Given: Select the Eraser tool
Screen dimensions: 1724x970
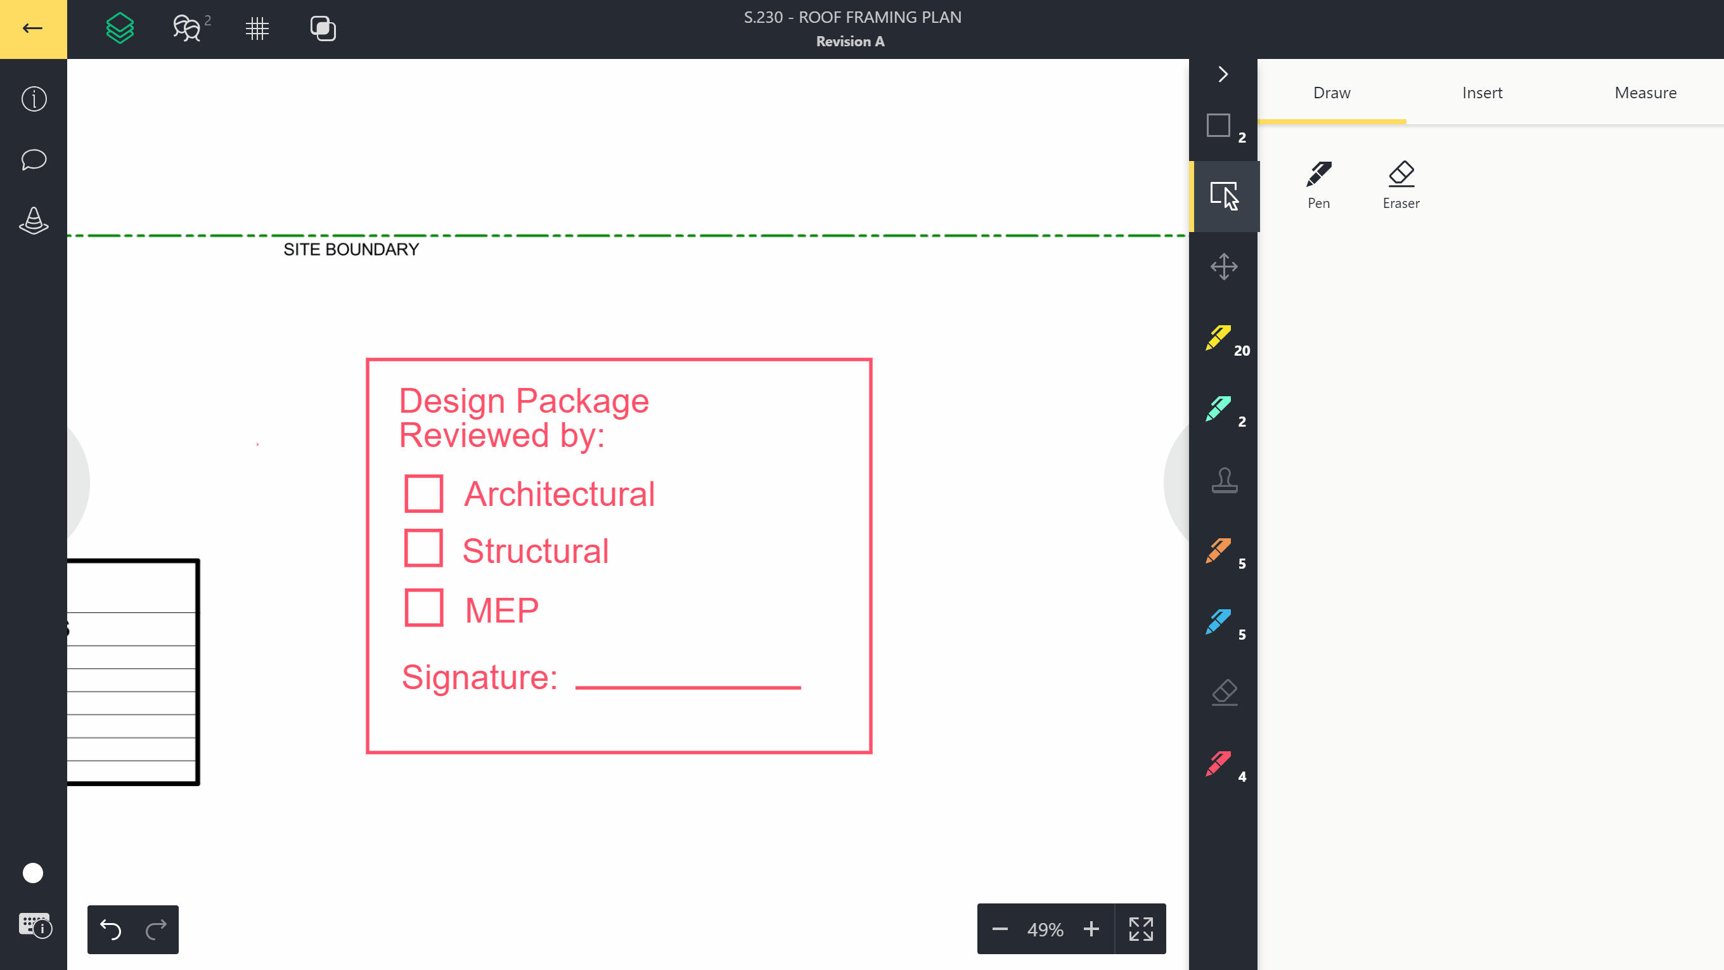Looking at the screenshot, I should click(1401, 184).
